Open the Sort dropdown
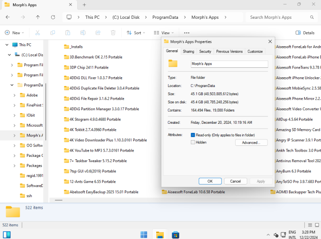This screenshot has height=239, width=321. pyautogui.click(x=136, y=33)
